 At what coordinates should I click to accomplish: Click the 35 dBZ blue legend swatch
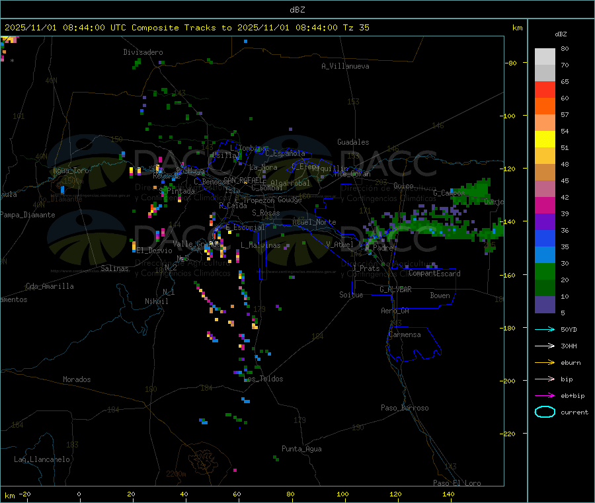pyautogui.click(x=545, y=238)
